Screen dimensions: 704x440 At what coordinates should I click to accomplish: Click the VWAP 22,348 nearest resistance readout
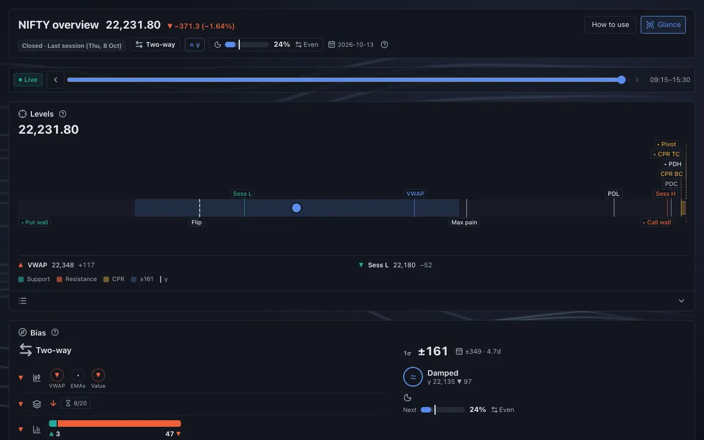[x=56, y=265]
